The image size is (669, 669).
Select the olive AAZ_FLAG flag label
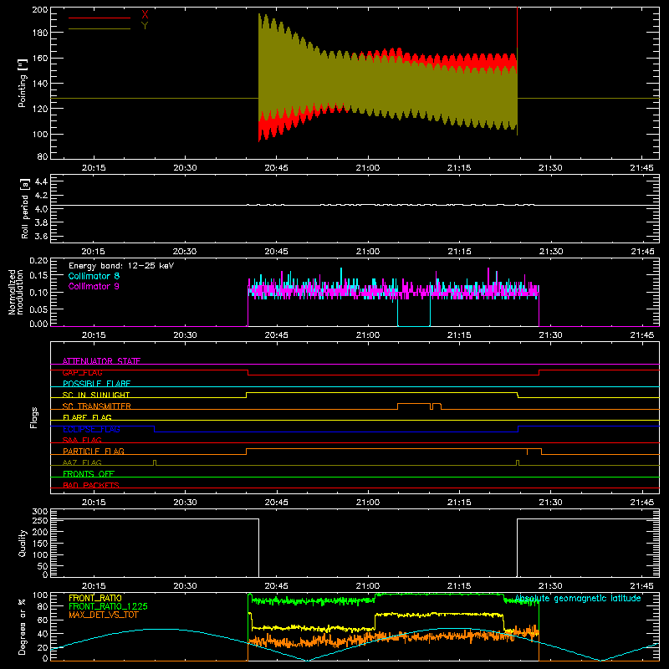pyautogui.click(x=82, y=462)
